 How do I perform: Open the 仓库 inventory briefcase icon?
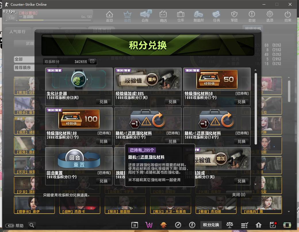(x=181, y=16)
